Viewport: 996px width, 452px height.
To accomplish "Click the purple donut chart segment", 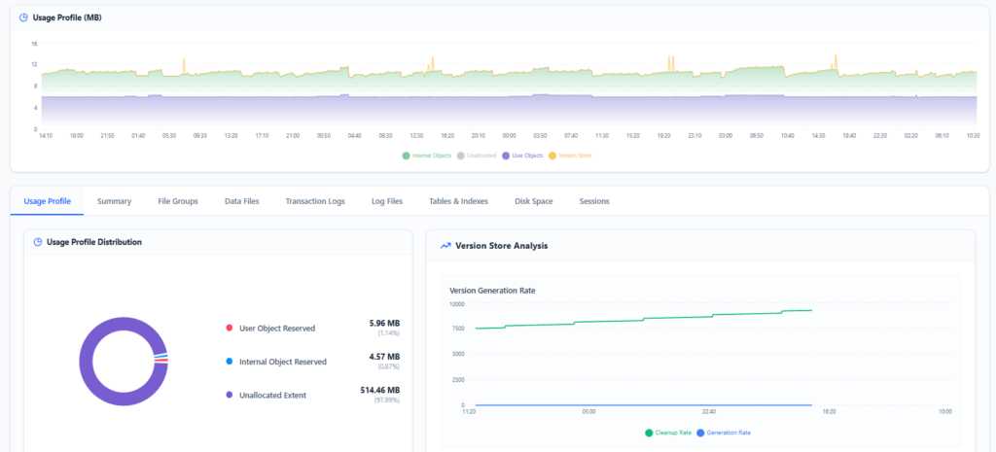I will [x=88, y=361].
